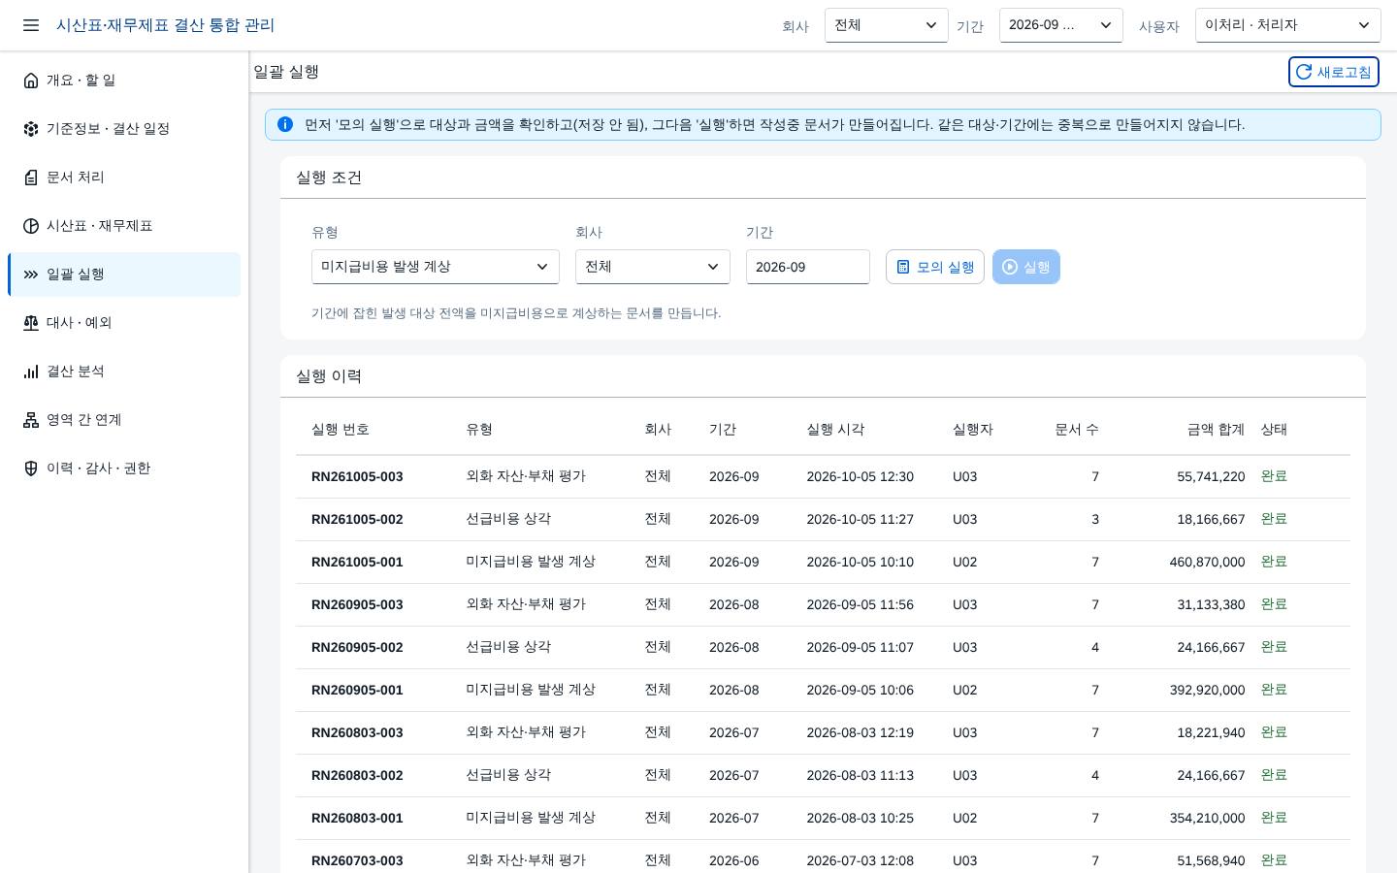Click the amount 460,870,000
This screenshot has width=1397, height=873.
(1207, 562)
